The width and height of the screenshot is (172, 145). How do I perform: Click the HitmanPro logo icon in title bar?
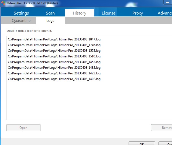click(3, 3)
